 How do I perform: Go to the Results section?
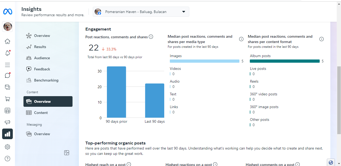tap(40, 47)
